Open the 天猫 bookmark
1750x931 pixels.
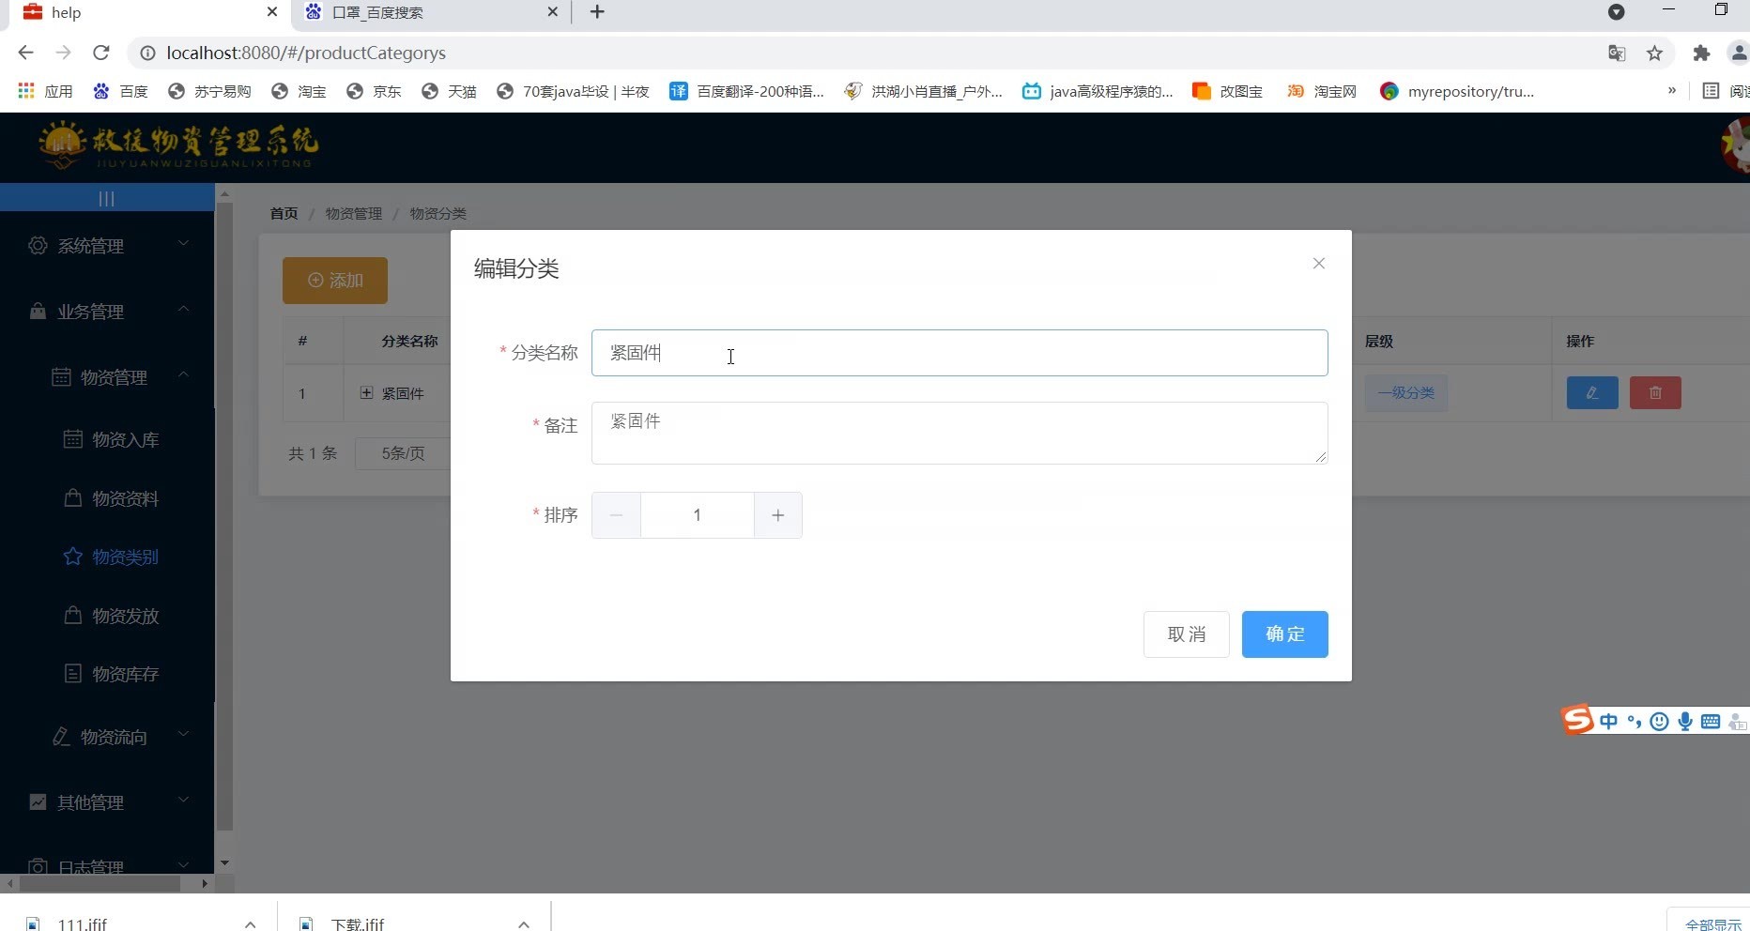click(449, 91)
